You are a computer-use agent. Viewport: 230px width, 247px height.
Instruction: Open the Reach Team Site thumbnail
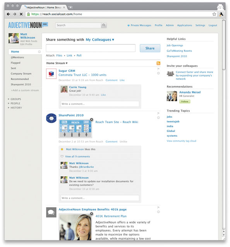tap(75, 129)
